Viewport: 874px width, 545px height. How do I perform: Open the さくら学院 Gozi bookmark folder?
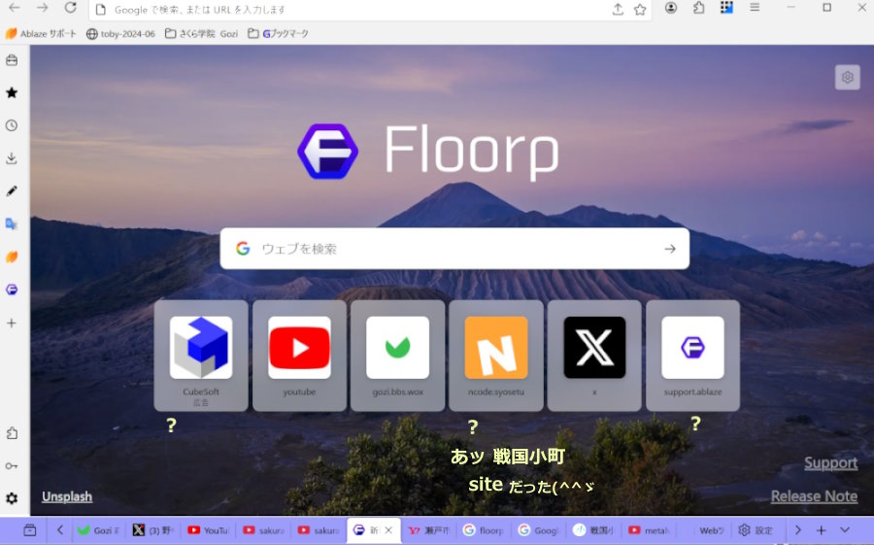pos(201,33)
